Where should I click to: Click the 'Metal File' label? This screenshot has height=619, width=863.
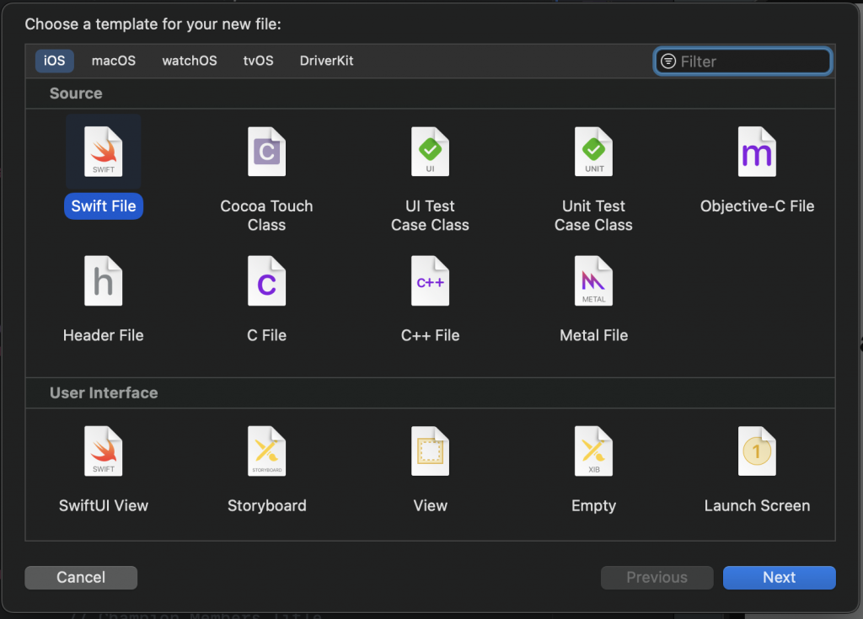(594, 335)
